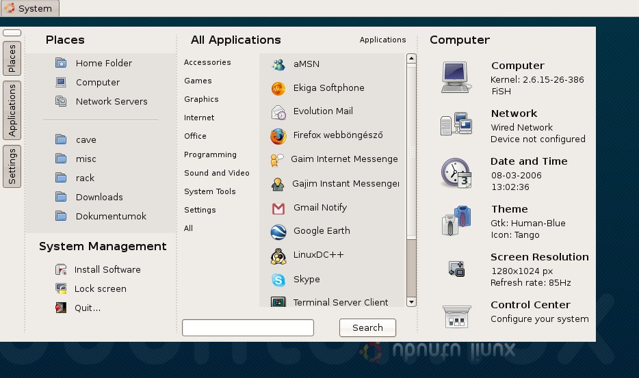The width and height of the screenshot is (639, 378).
Task: Click the Skype application icon
Action: (x=278, y=280)
